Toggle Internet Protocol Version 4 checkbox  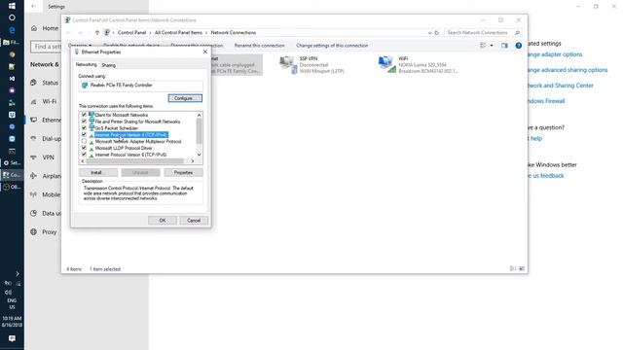pos(84,134)
